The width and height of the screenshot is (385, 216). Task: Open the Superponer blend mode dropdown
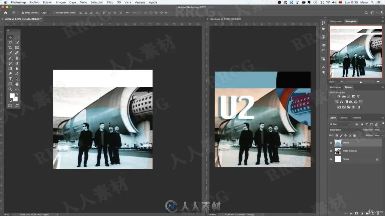[x=346, y=130]
